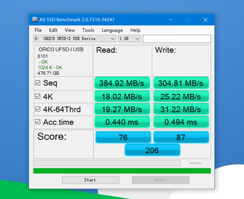Image resolution: width=244 pixels, height=199 pixels.
Task: Click the 4K read result 18.02 MB/s
Action: 122,97
